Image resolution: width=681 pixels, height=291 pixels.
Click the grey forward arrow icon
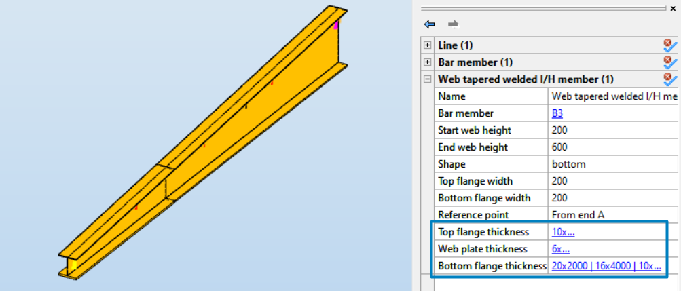coord(453,24)
